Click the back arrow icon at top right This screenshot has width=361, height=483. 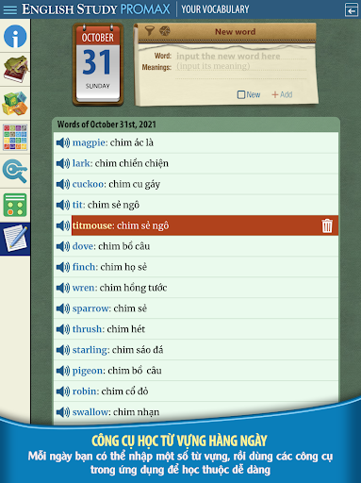(x=352, y=9)
